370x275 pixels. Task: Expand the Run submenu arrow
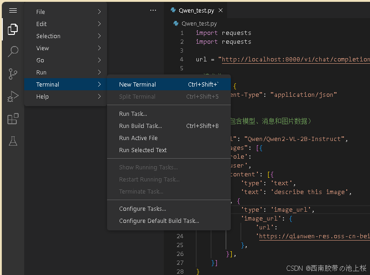click(99, 72)
